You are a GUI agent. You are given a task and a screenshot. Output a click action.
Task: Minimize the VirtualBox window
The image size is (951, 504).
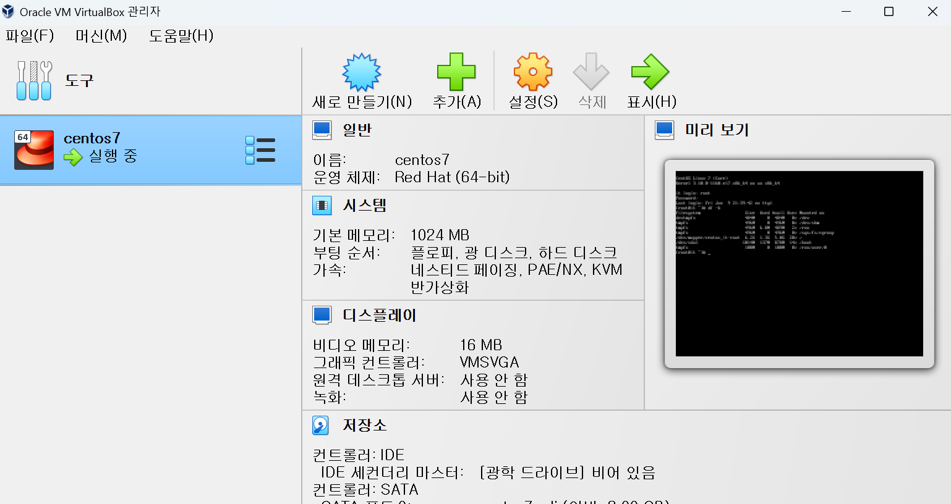846,12
